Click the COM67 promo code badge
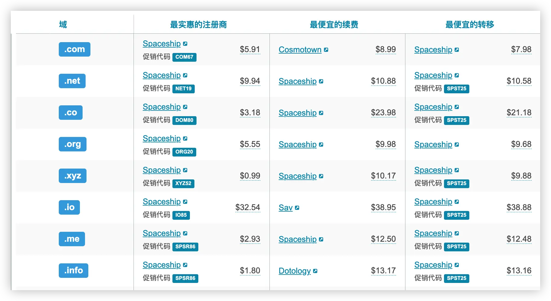Viewport: 551px width, 301px height. pos(184,57)
